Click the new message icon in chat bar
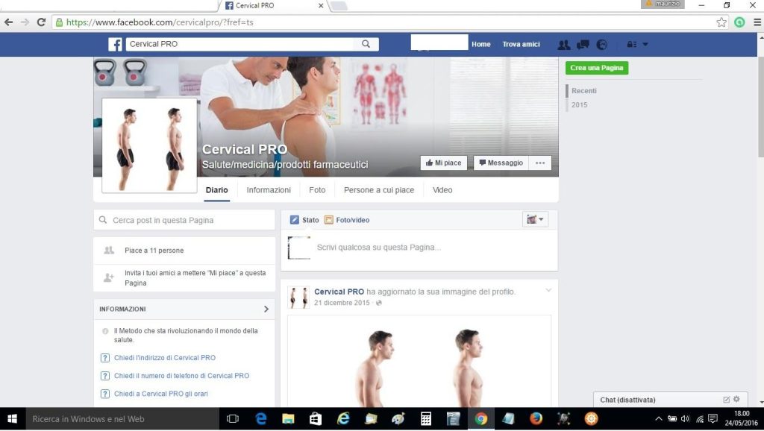Viewport: 764px width, 431px height. pos(726,400)
